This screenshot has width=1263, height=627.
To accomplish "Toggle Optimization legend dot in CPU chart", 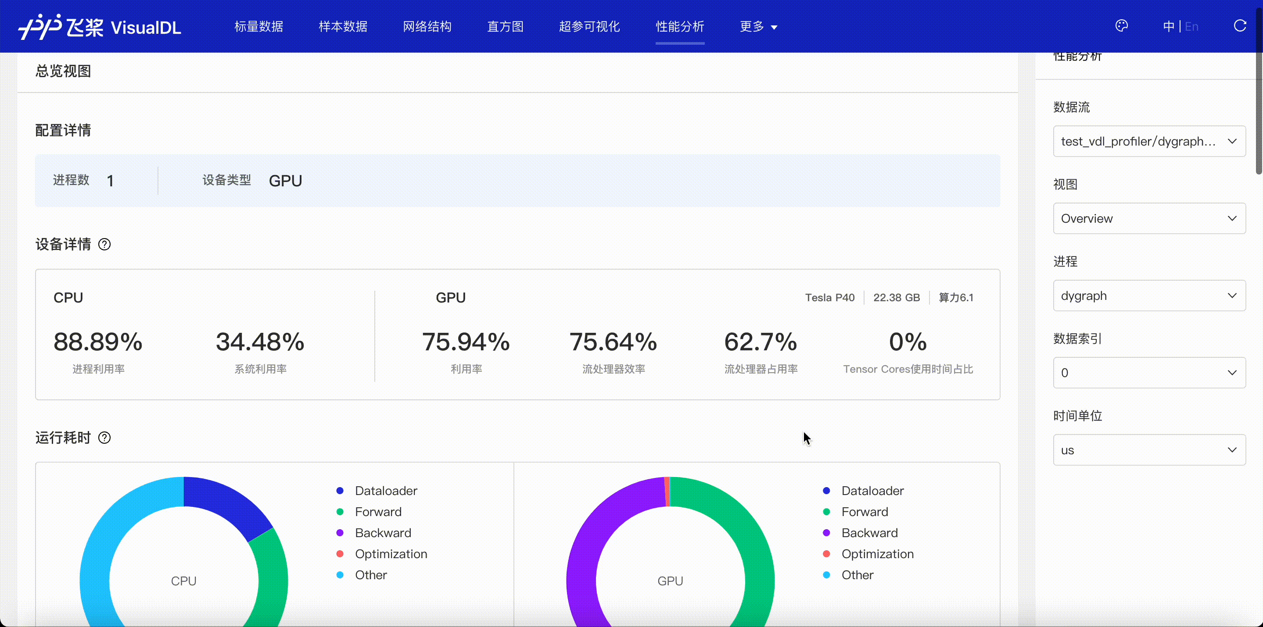I will (340, 554).
